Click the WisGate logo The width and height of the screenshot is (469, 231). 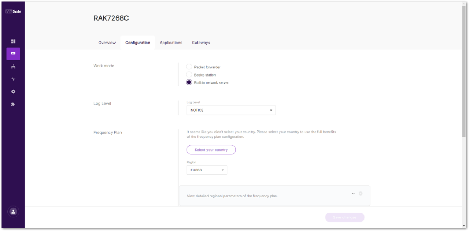[13, 11]
